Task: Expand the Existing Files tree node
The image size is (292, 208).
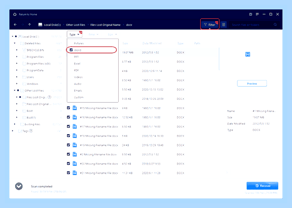Action: coord(15,124)
